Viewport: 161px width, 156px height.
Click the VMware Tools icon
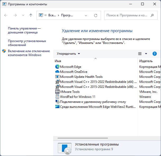tap(57, 92)
